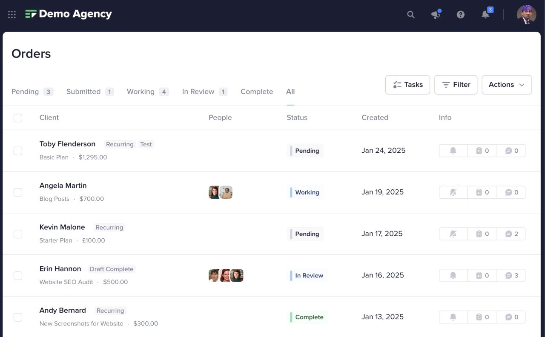Click the Demo Agency logo
The image size is (545, 337).
(69, 14)
